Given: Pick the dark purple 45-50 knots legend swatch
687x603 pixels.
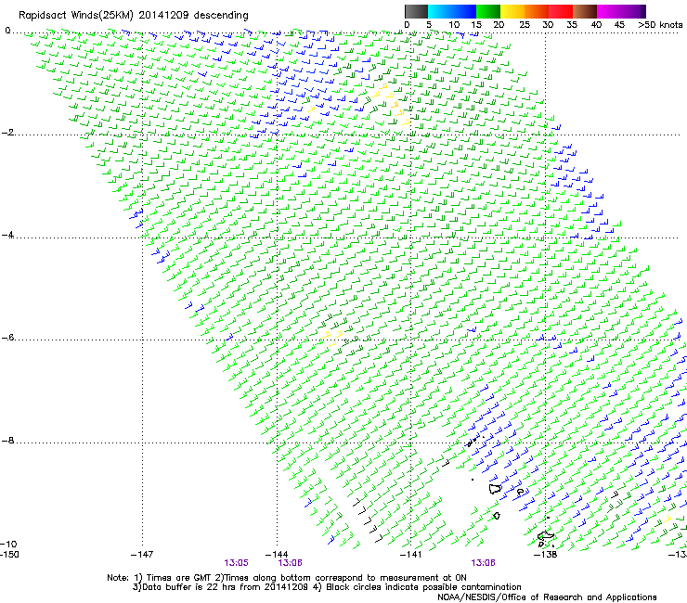Looking at the screenshot, I should pyautogui.click(x=633, y=11).
